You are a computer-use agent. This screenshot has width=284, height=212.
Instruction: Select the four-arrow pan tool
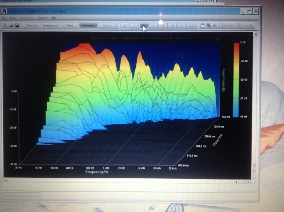215,26
